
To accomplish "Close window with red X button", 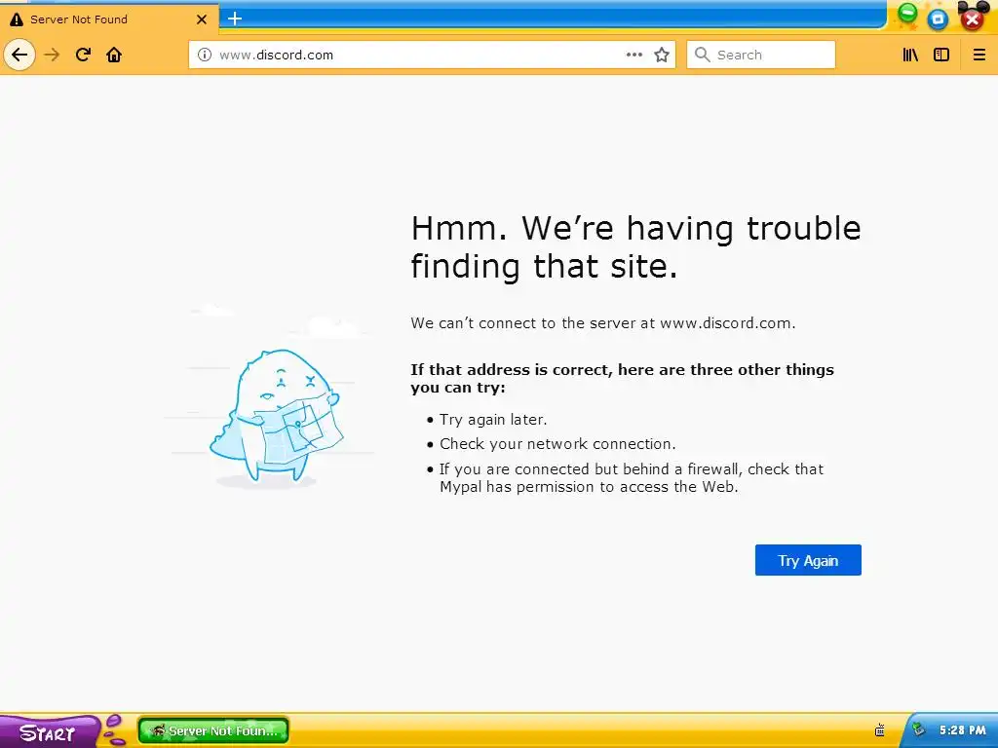I will 972,19.
